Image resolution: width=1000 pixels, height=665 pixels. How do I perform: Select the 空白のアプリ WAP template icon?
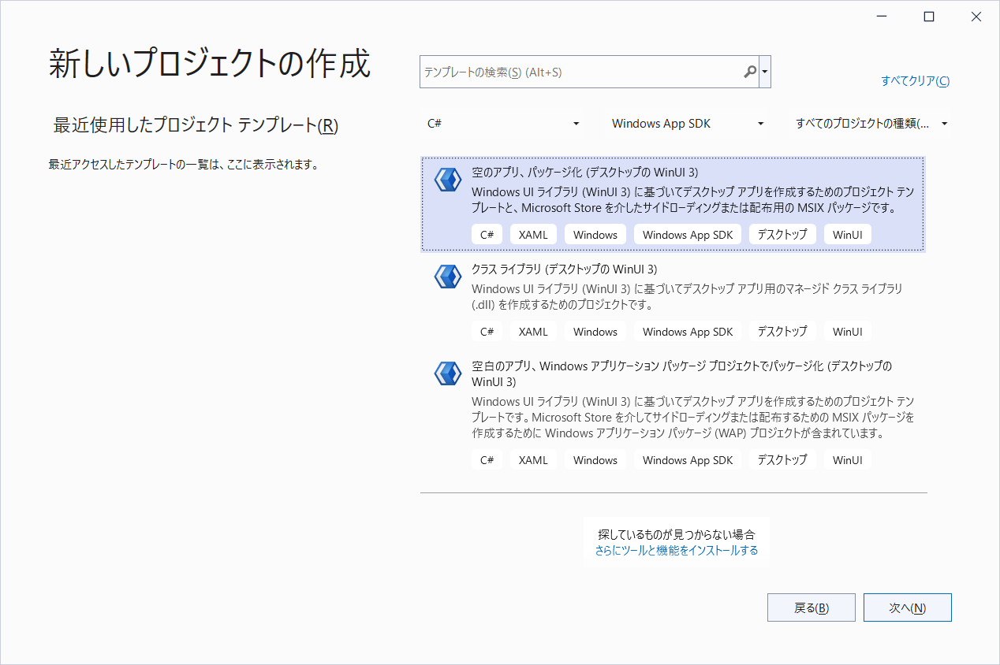[447, 373]
